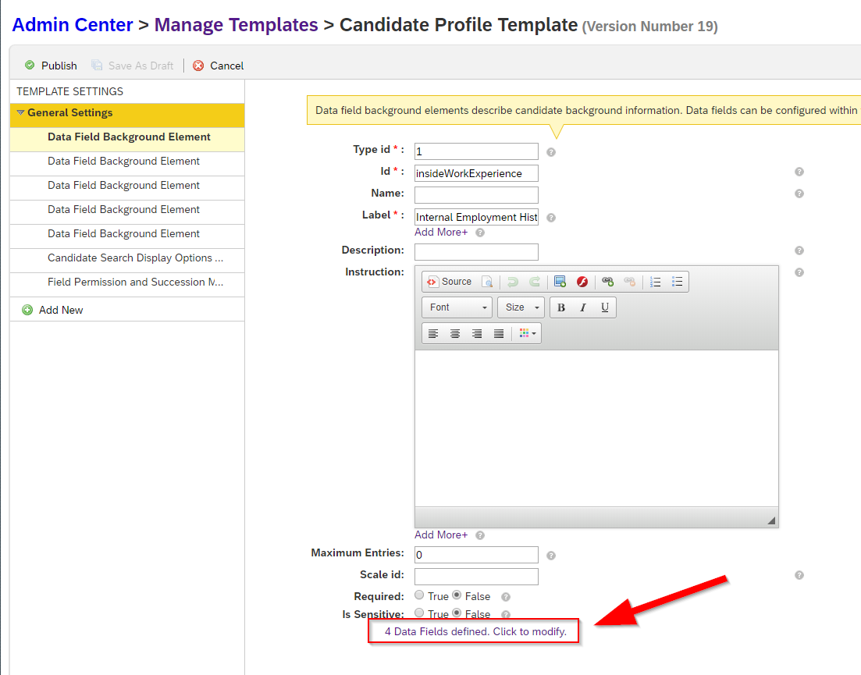This screenshot has width=861, height=675.
Task: Click help icon for Description field
Action: tap(799, 250)
